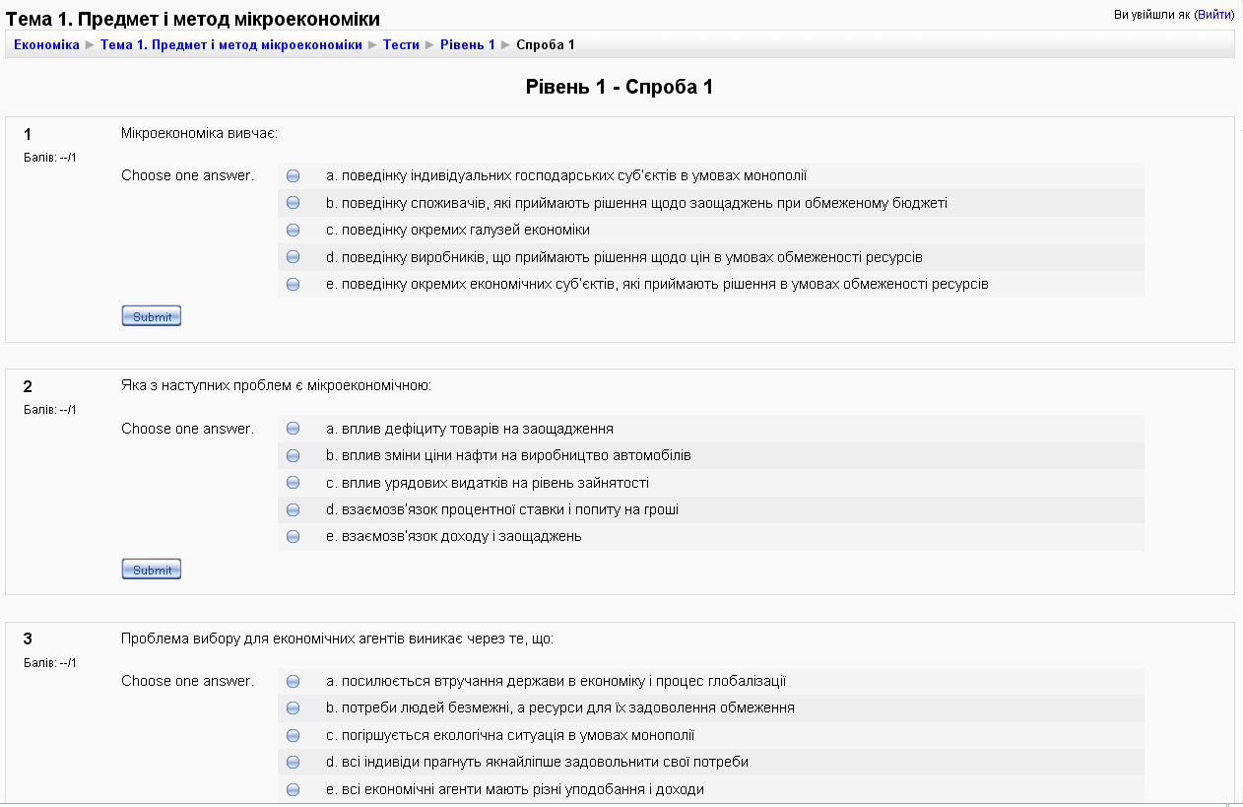Click question text Яка з наступних проблем є мікроекономічною
The width and height of the screenshot is (1243, 807).
click(277, 385)
